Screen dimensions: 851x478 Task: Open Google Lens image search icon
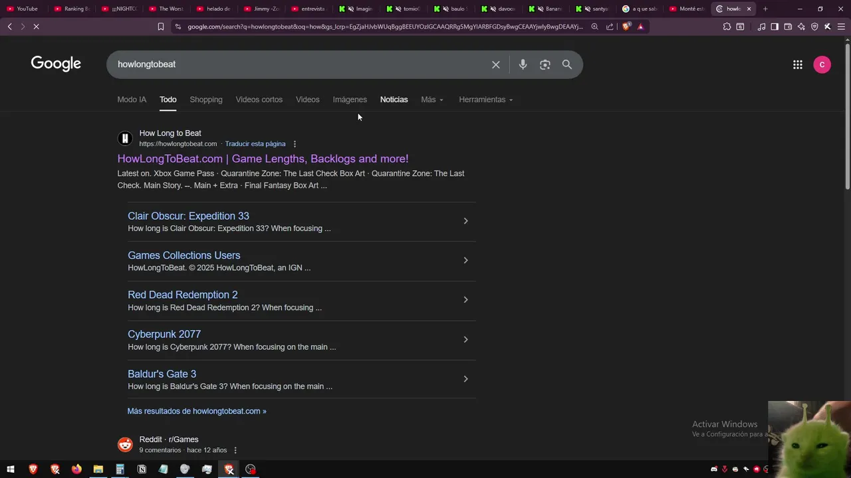tap(545, 64)
